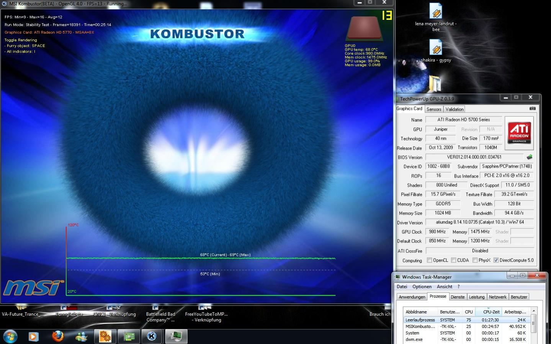
Task: Switch to the Netzwerk tab
Action: point(497,297)
